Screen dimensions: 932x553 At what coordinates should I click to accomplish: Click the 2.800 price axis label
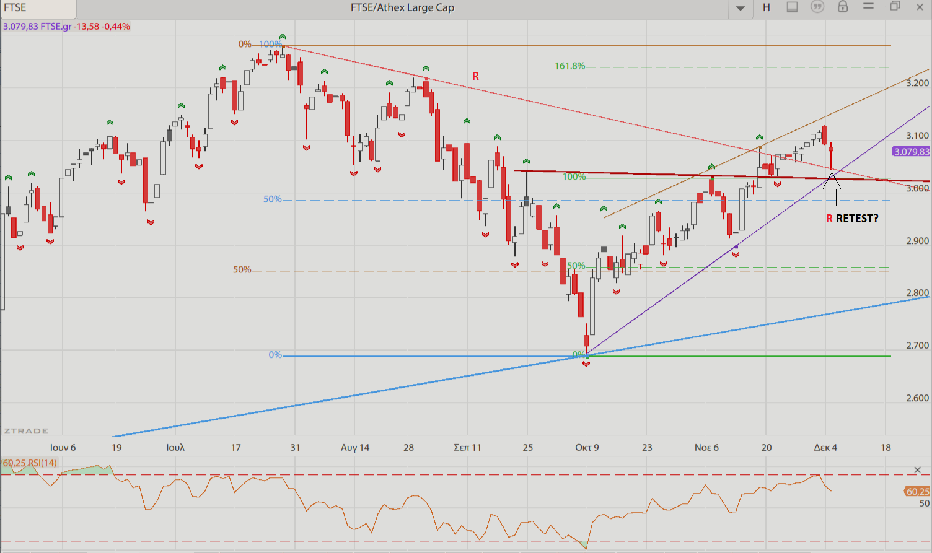tap(917, 293)
